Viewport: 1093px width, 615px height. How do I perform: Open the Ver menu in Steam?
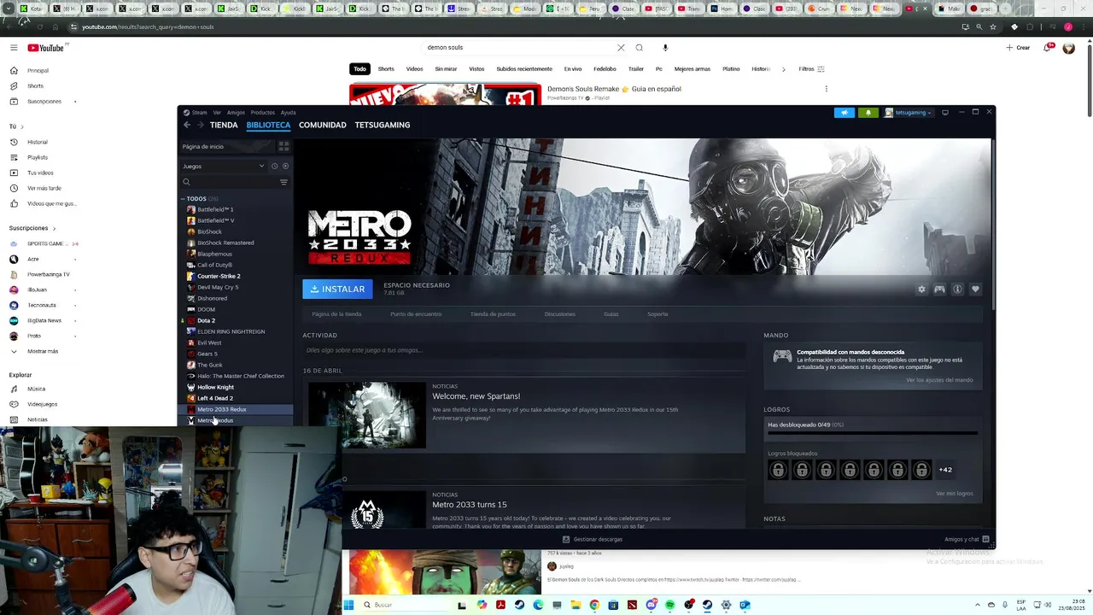point(217,113)
